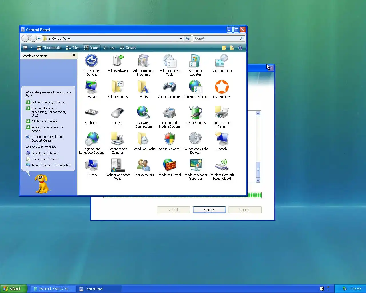Open Wireless Network Setup Wizard
The width and height of the screenshot is (366, 293).
click(x=222, y=169)
